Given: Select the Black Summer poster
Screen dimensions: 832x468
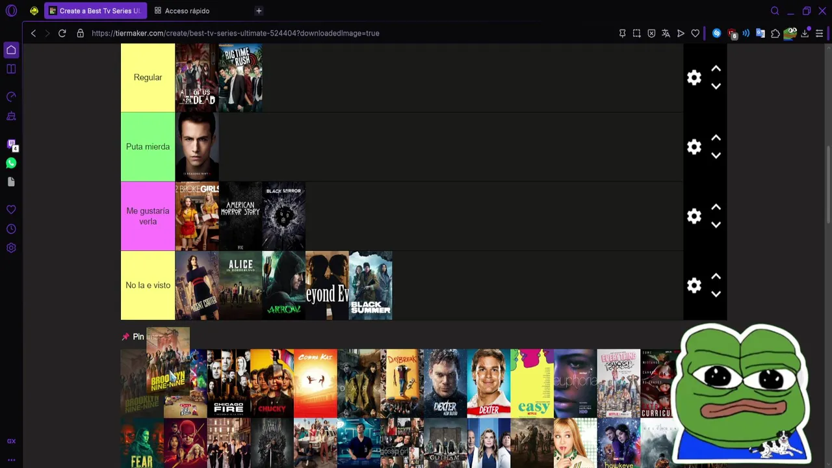Looking at the screenshot, I should click(x=370, y=286).
